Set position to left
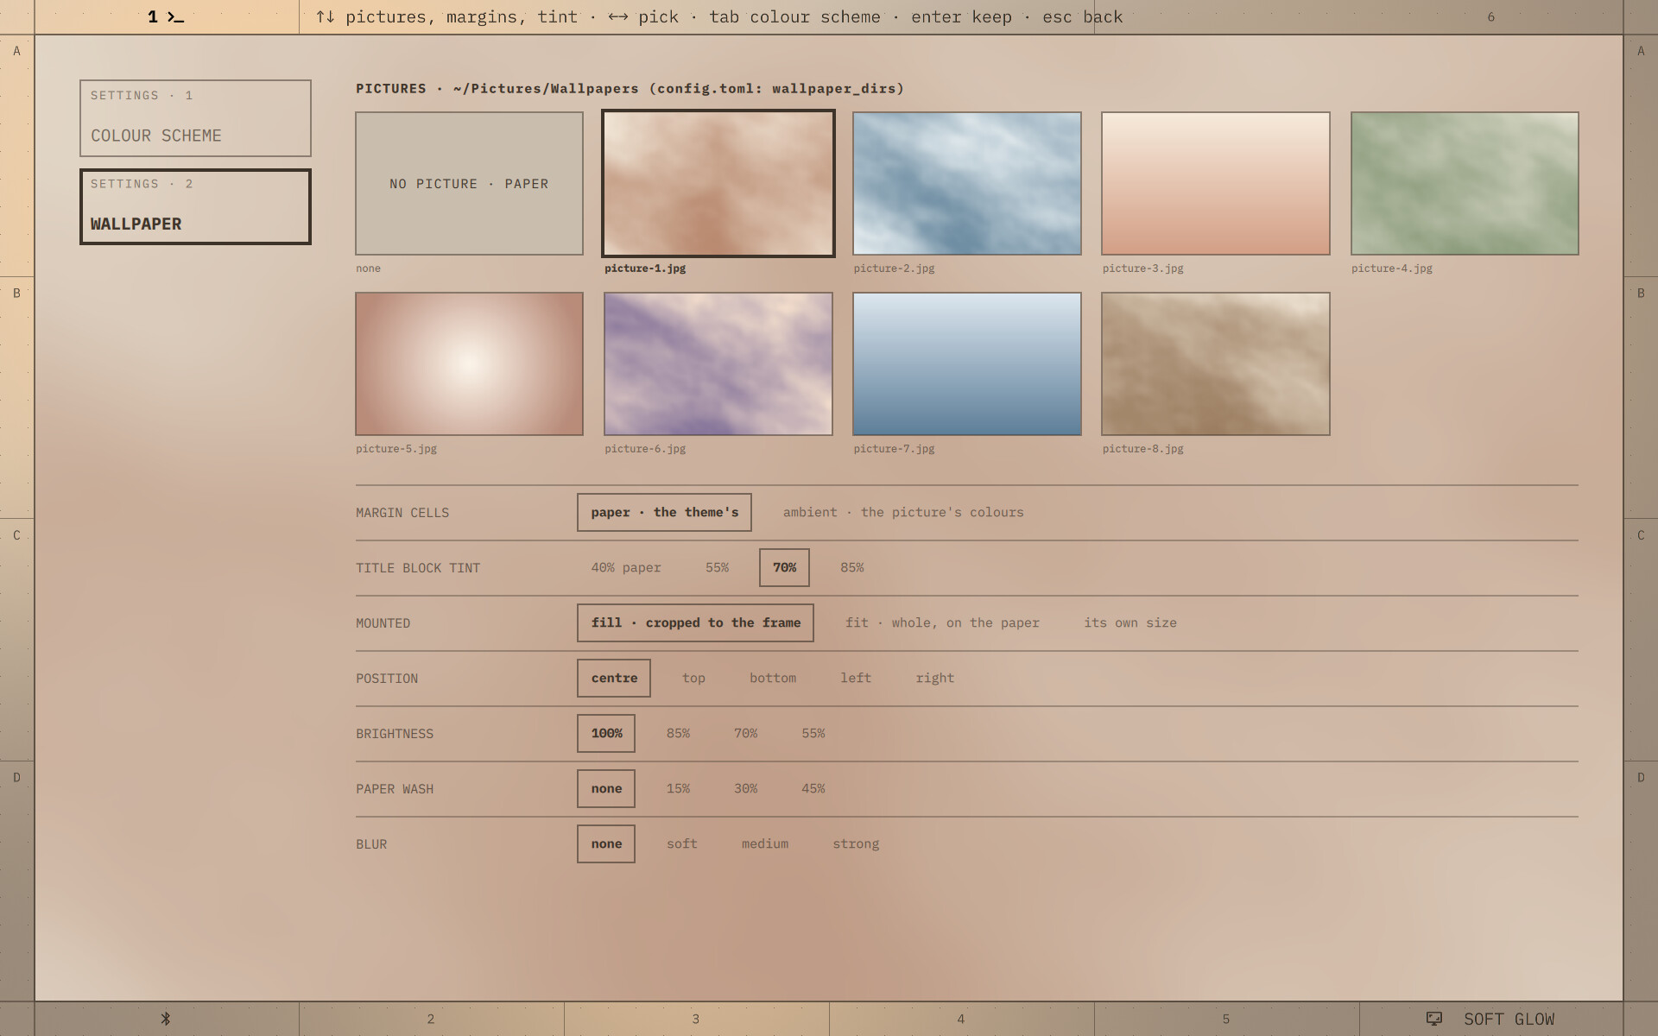Image resolution: width=1658 pixels, height=1036 pixels. 856,678
